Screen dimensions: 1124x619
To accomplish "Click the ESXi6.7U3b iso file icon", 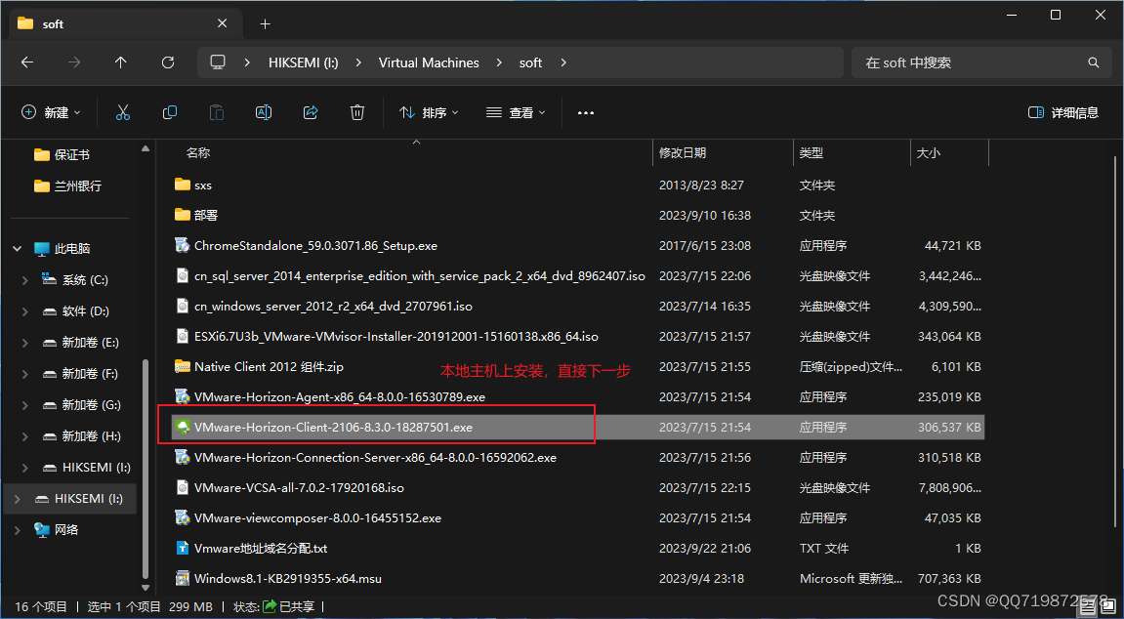I will pos(183,336).
